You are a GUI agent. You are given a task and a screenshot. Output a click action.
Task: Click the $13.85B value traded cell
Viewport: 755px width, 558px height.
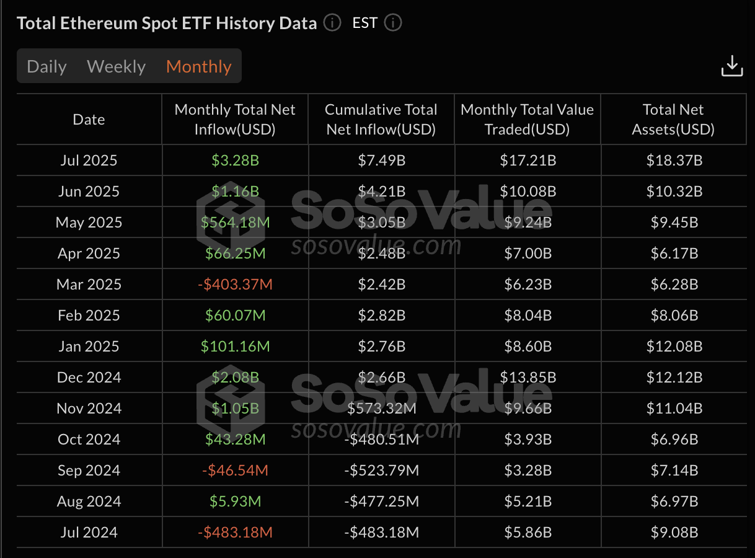(x=528, y=378)
